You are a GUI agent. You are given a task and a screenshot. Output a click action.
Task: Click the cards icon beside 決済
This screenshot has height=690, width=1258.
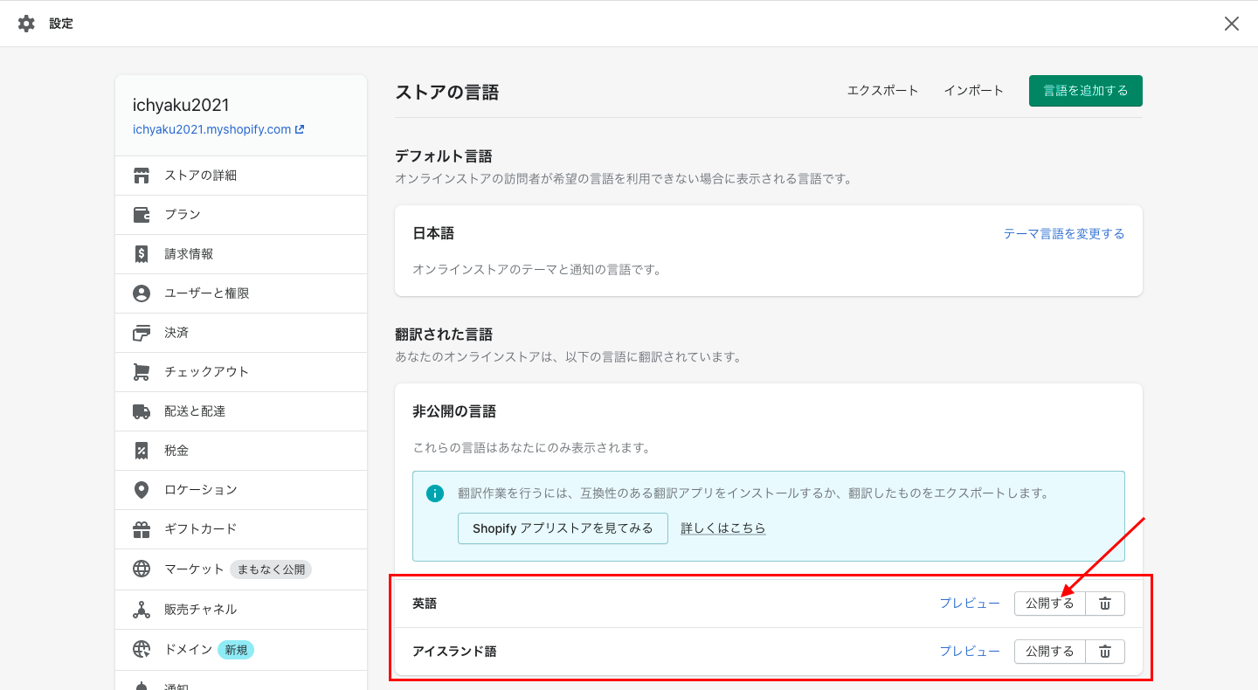tap(142, 333)
